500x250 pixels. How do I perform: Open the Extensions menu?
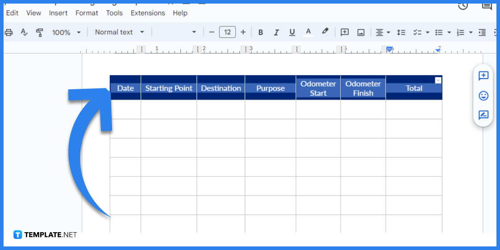147,13
